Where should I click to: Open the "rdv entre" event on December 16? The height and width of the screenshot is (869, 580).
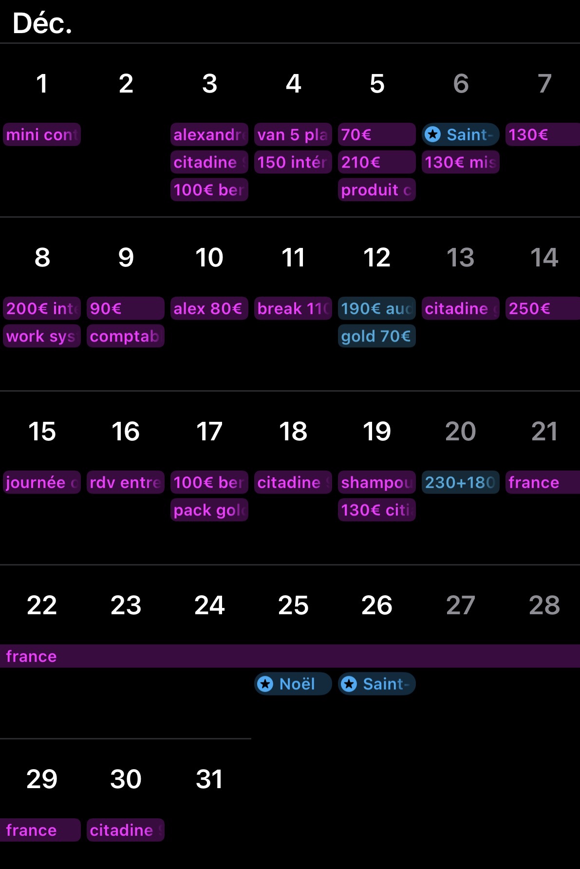tap(125, 482)
